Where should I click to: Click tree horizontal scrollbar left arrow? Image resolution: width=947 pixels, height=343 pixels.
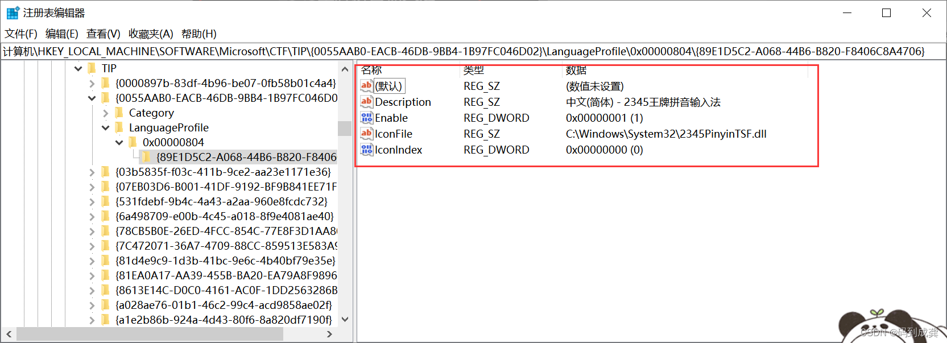point(8,334)
